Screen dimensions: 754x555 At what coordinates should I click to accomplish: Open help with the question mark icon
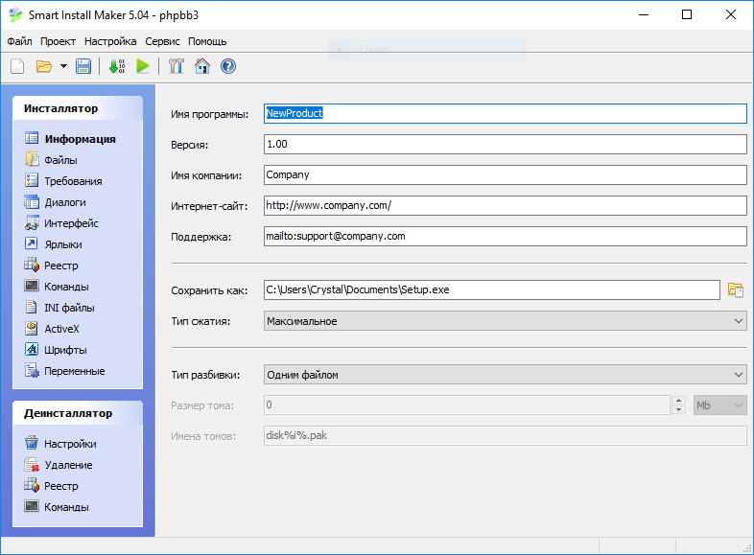(228, 66)
